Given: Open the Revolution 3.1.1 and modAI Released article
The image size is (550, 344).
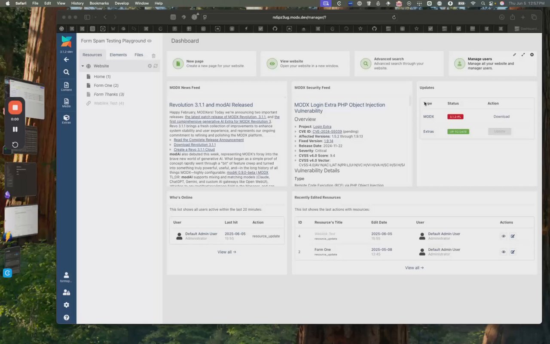Looking at the screenshot, I should pyautogui.click(x=211, y=105).
